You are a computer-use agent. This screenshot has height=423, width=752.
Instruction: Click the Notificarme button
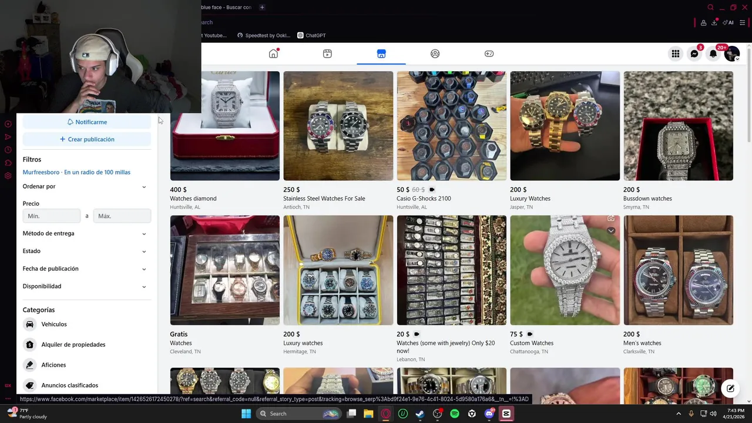87,122
